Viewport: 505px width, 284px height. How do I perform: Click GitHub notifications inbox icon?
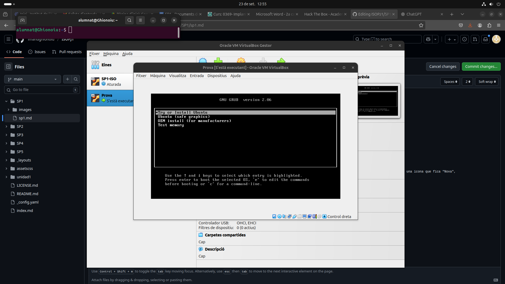(486, 39)
